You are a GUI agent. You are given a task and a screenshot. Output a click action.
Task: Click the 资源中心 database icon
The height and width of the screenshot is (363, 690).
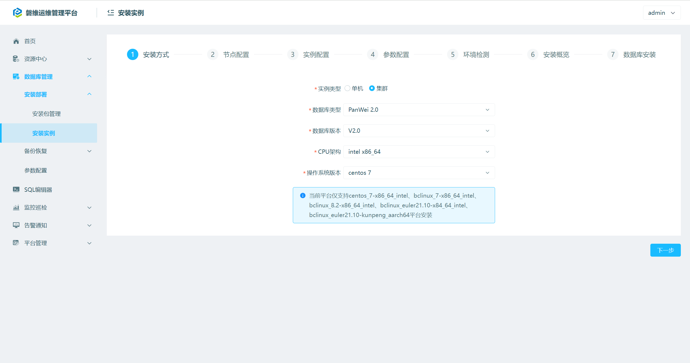coord(16,59)
